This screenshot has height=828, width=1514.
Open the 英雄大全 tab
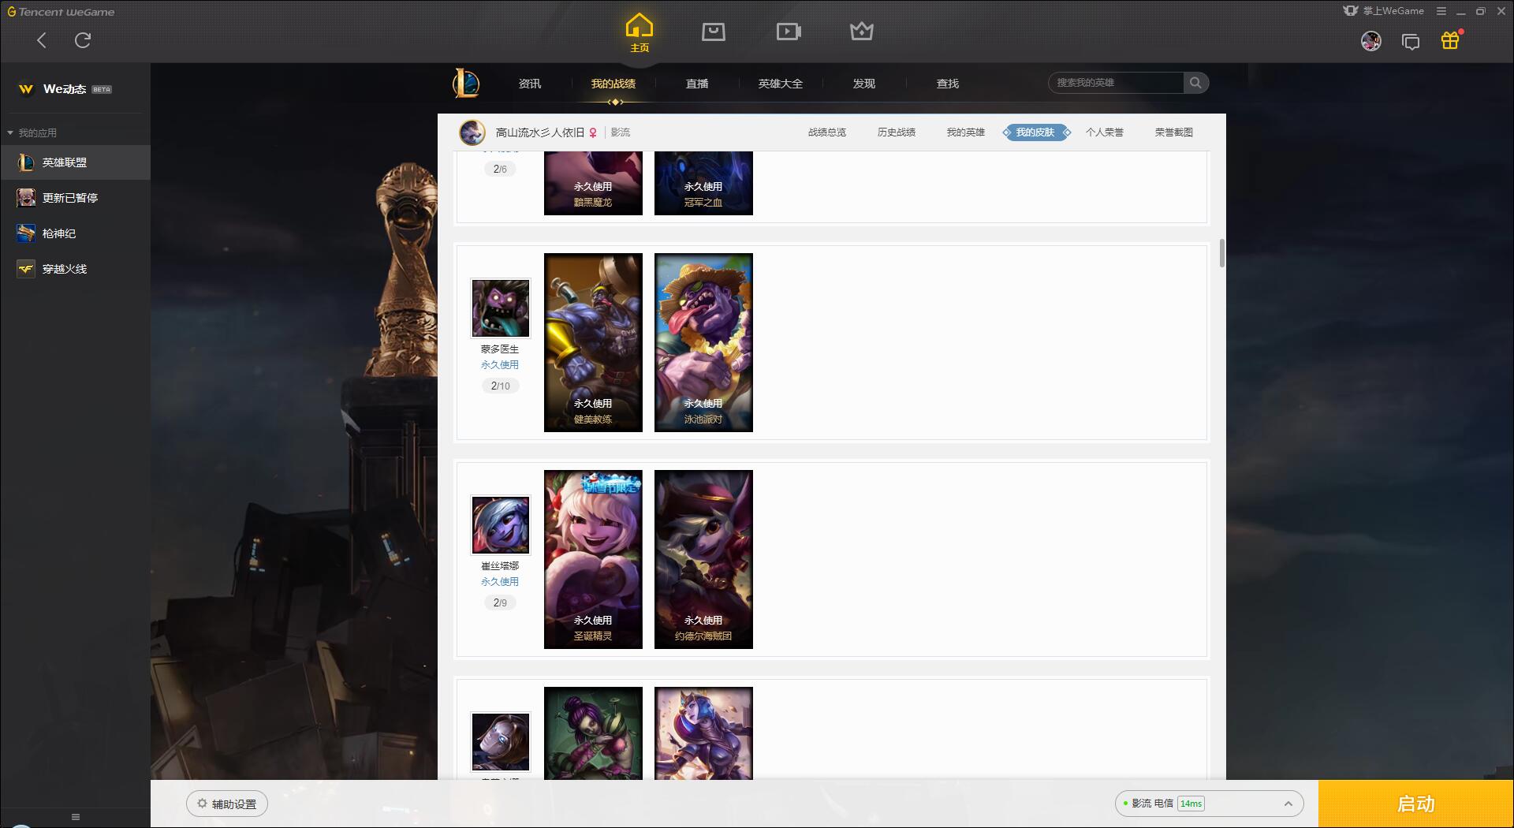(781, 84)
